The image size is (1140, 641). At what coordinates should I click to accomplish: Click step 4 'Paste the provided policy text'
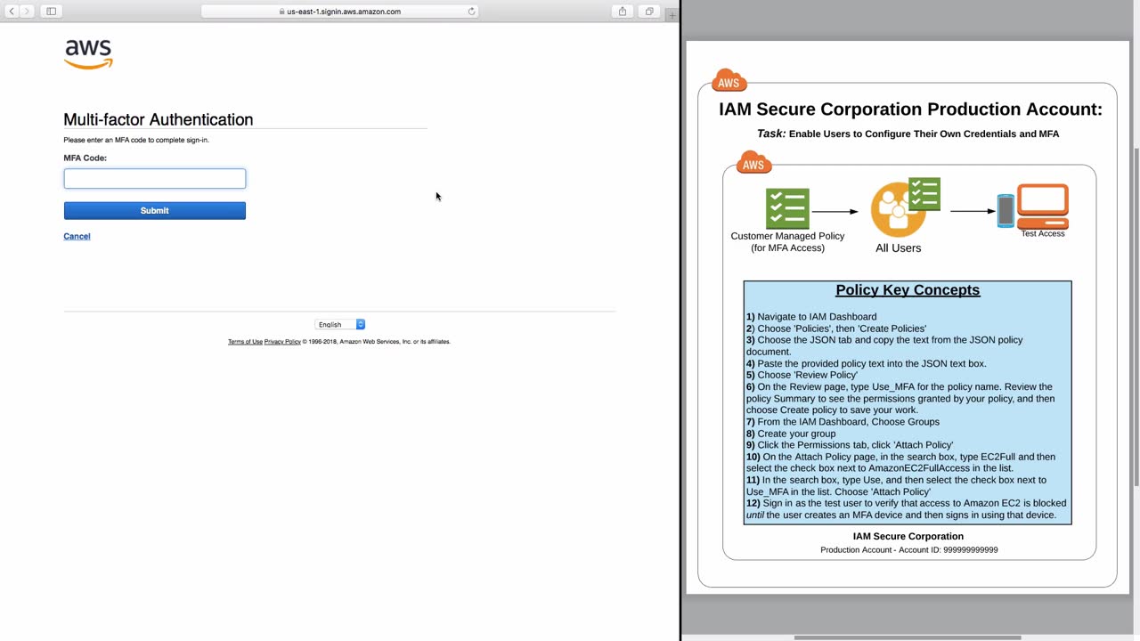coord(867,363)
